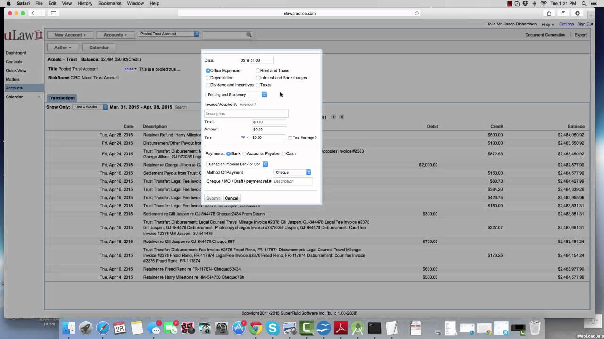Select the Office Expenses radio button
Image resolution: width=604 pixels, height=339 pixels.
[x=208, y=71]
